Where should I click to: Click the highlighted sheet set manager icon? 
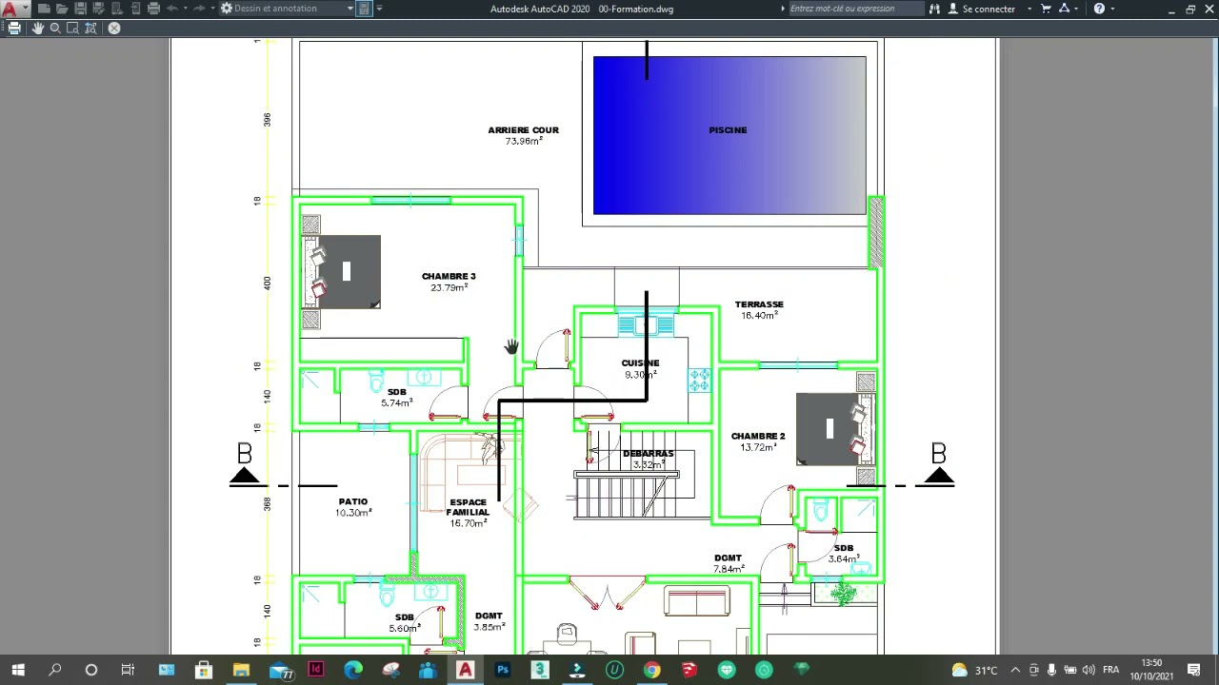pos(365,9)
